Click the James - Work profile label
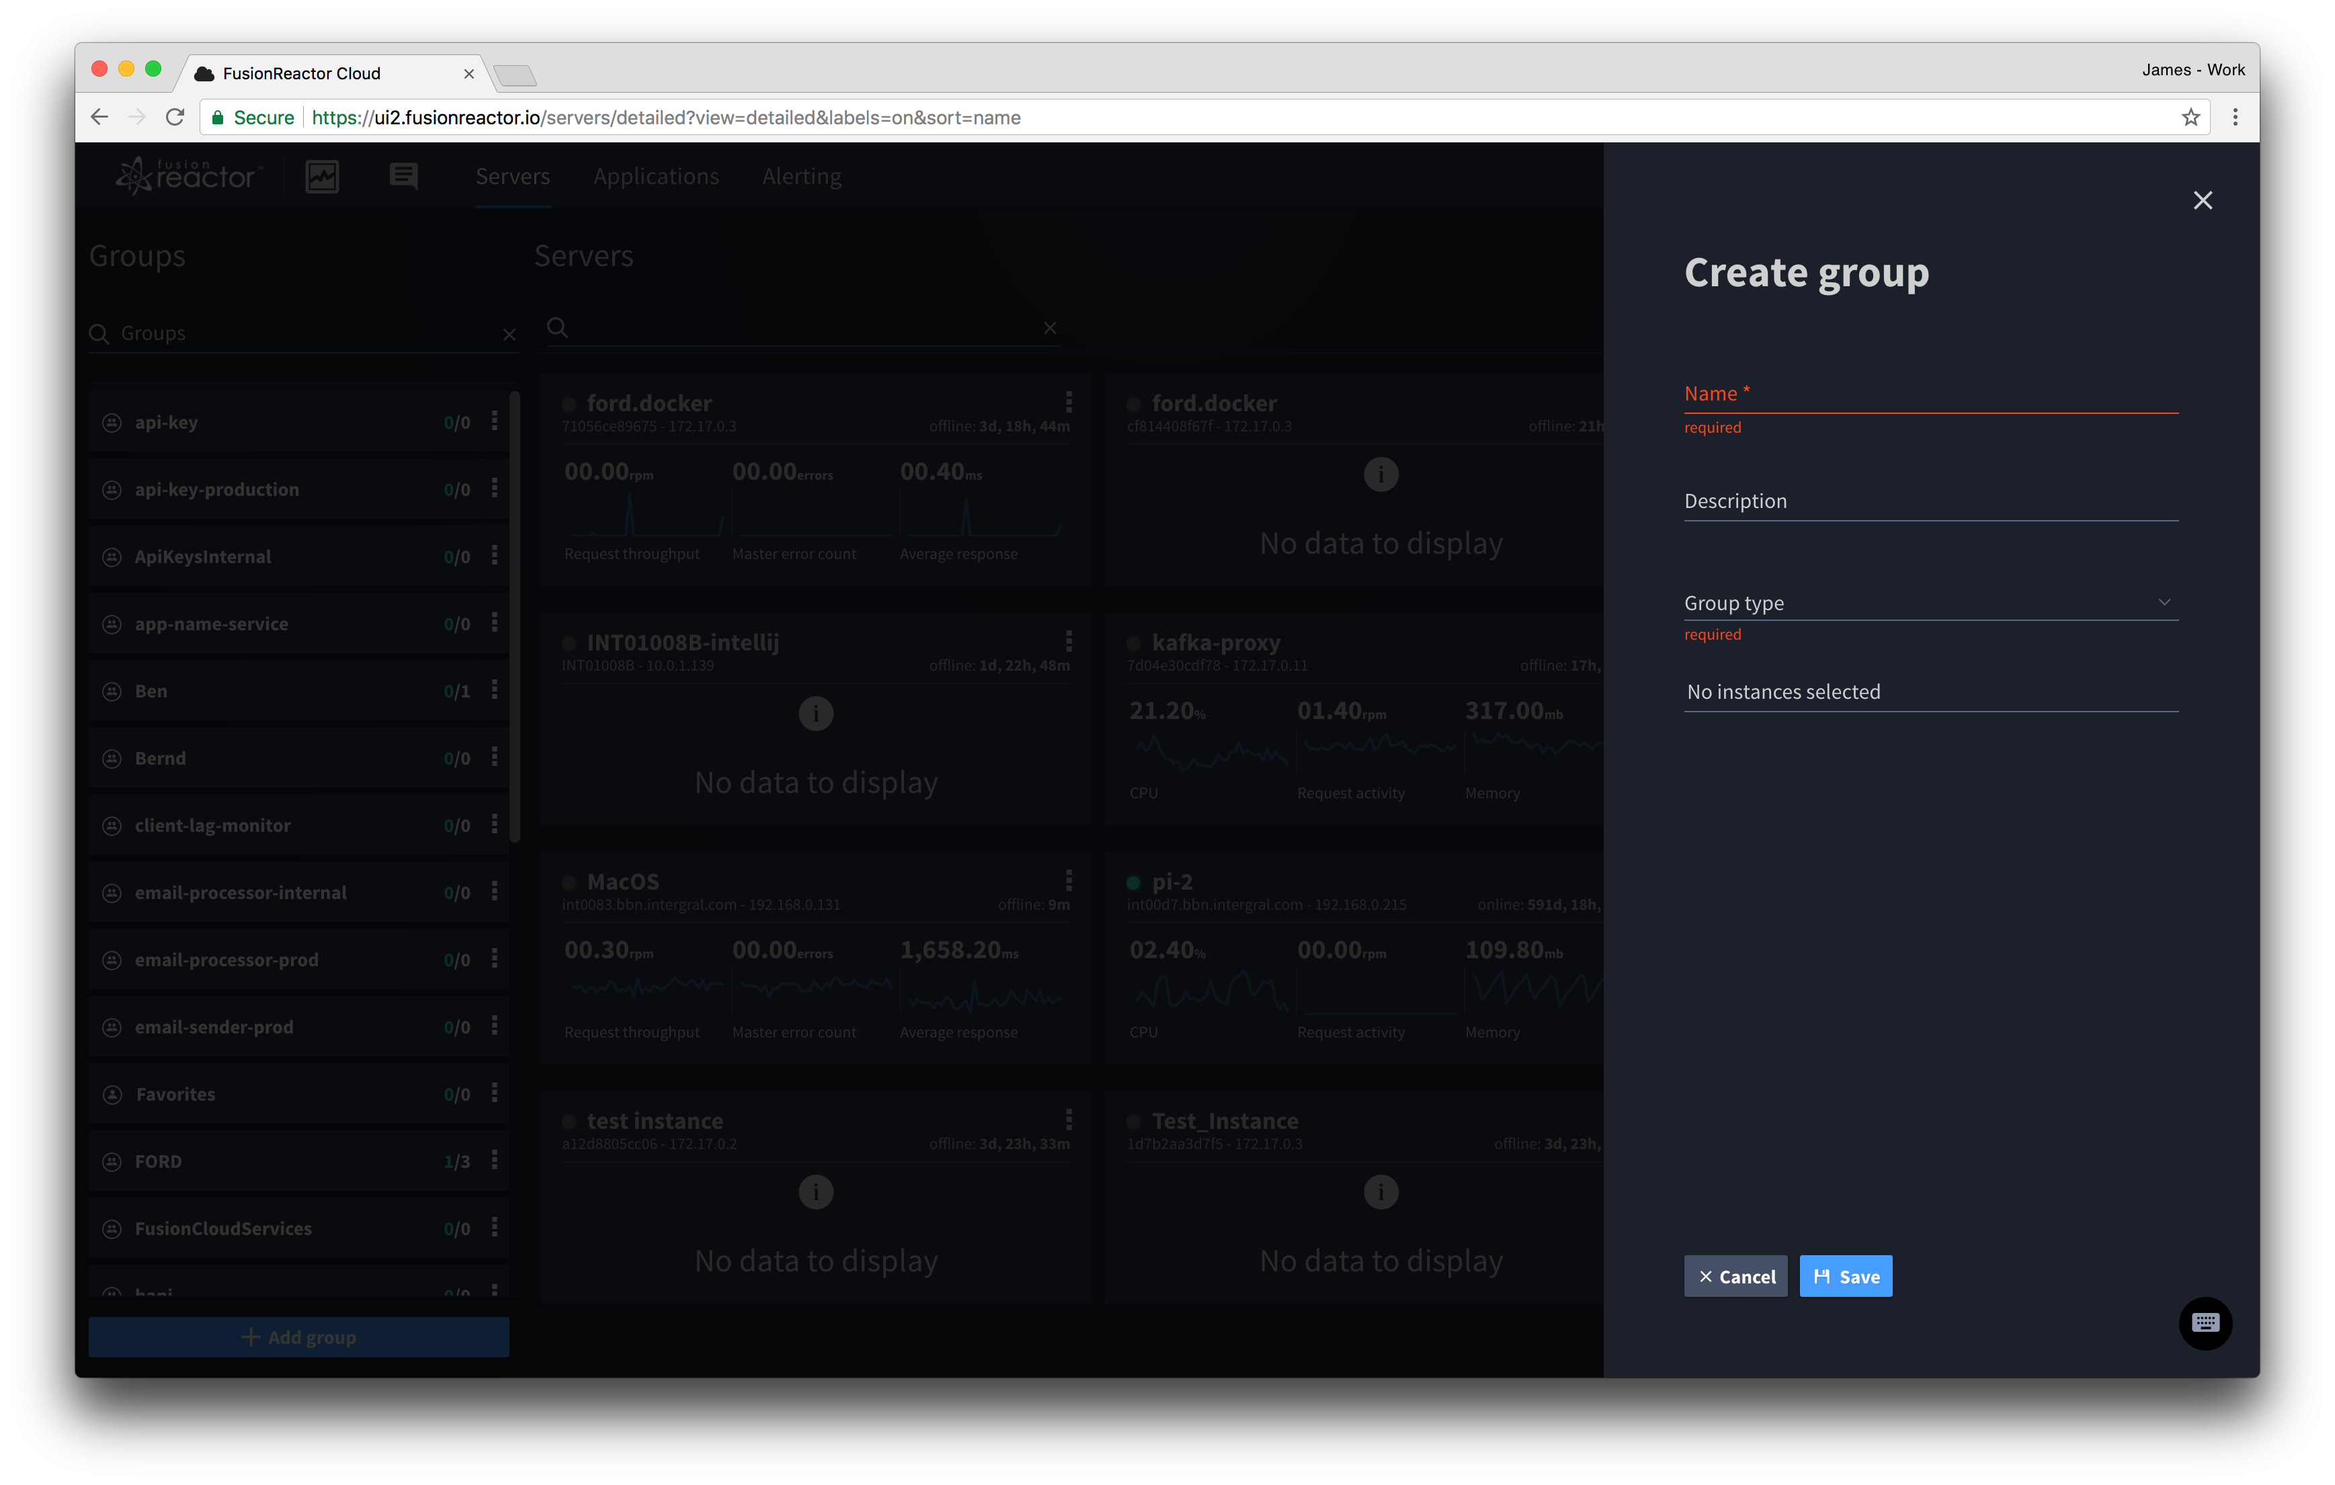The image size is (2335, 1485). (x=2193, y=70)
